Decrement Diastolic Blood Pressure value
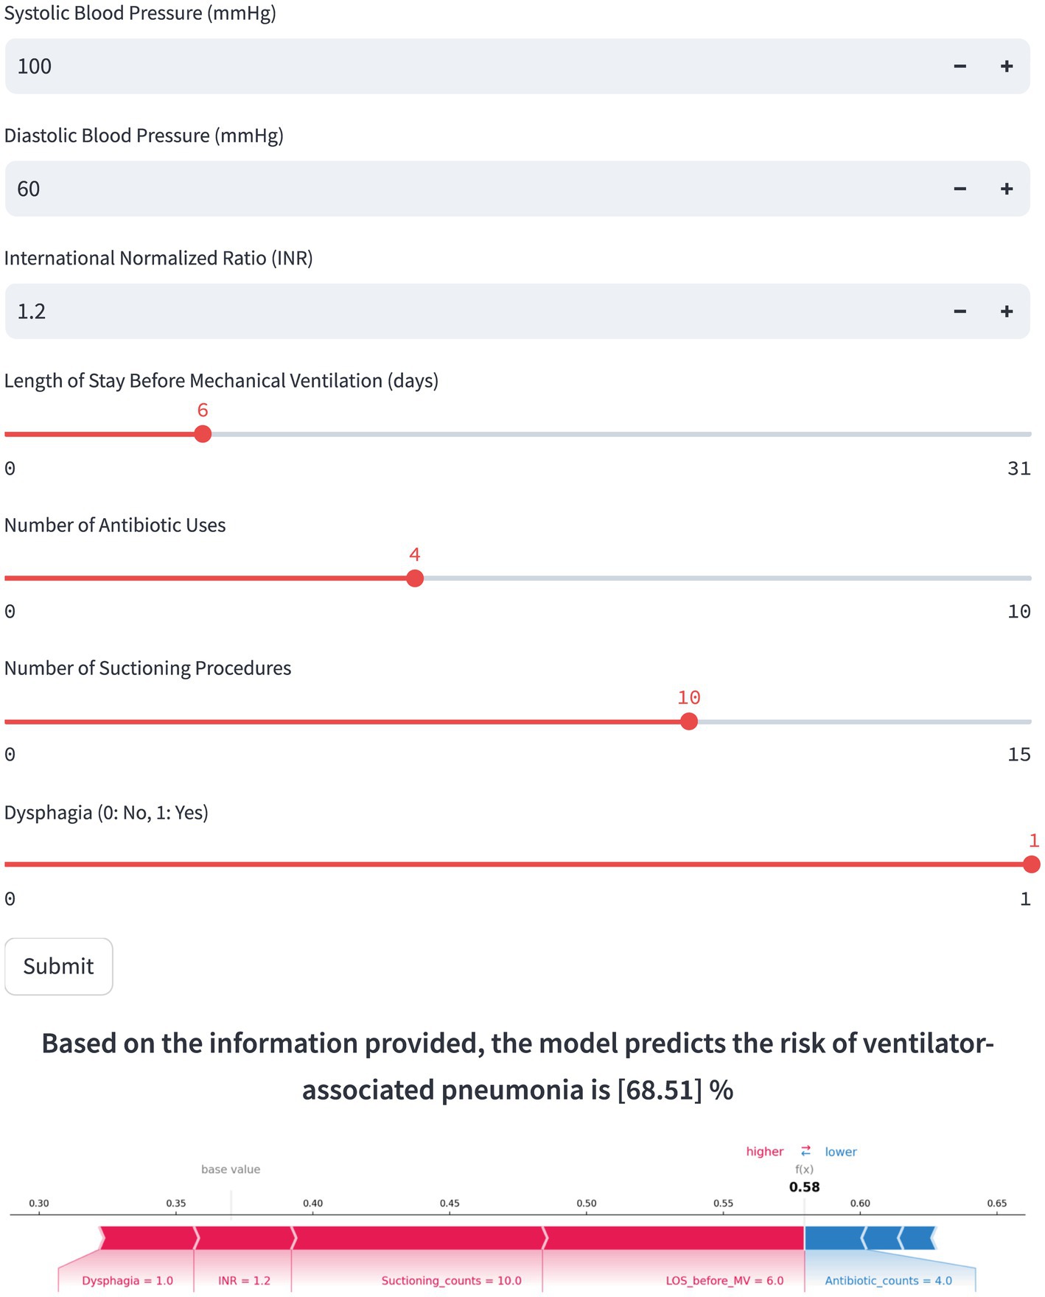The image size is (1045, 1297). coord(960,189)
